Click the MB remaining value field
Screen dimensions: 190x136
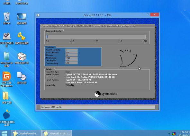point(71,58)
